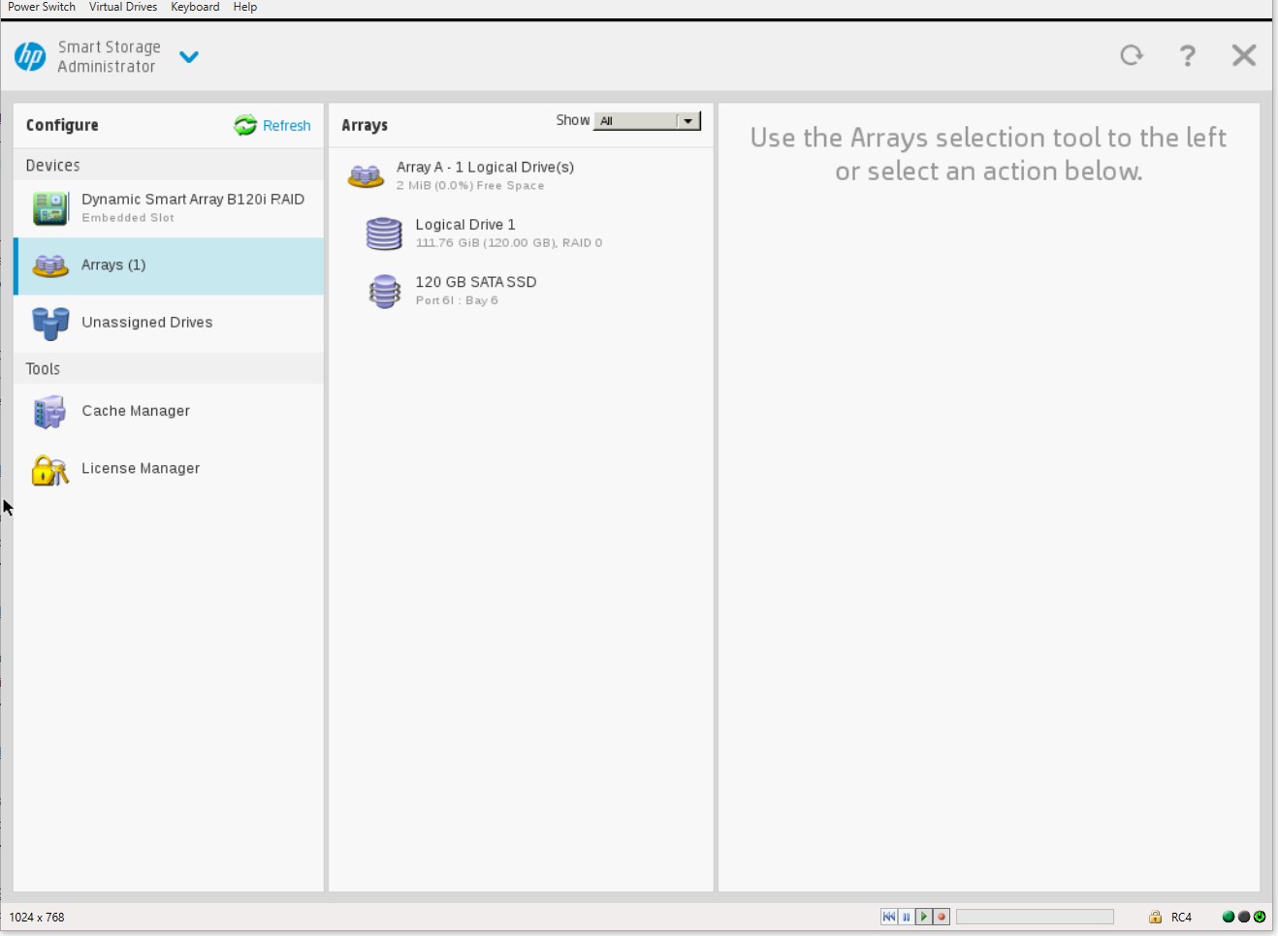Select Arrays (1) in Devices list

[x=169, y=265]
